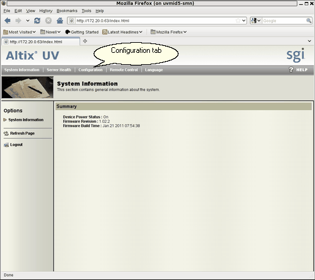
Task: Go to the Home page icon
Action: [x=60, y=21]
